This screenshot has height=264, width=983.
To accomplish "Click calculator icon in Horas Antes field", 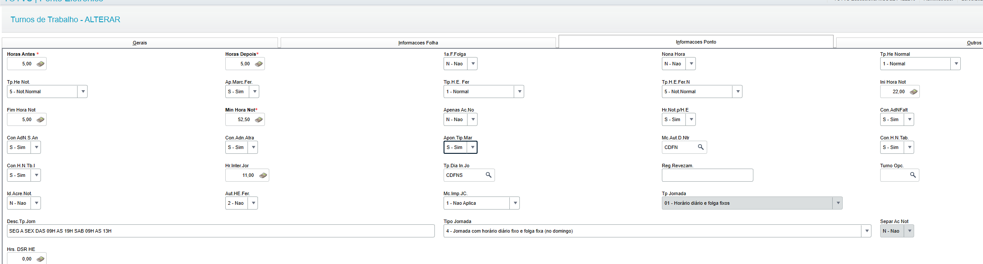I will (41, 64).
